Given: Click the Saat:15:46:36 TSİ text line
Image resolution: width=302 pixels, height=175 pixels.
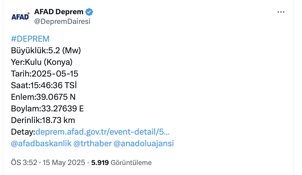Looking at the screenshot, I should point(44,85).
